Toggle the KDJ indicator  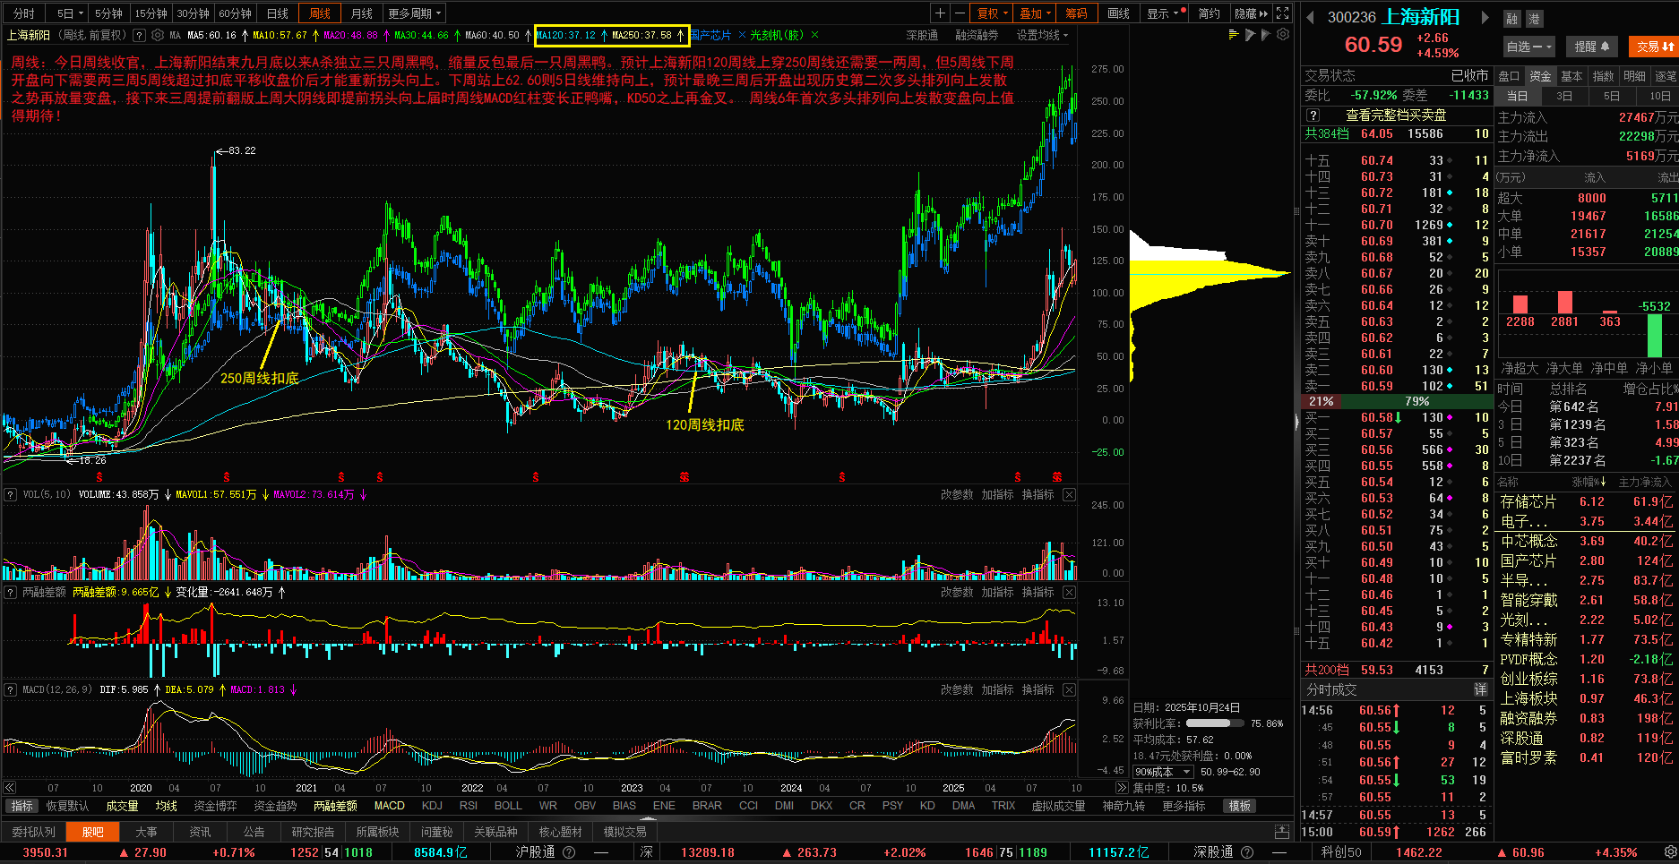(432, 806)
